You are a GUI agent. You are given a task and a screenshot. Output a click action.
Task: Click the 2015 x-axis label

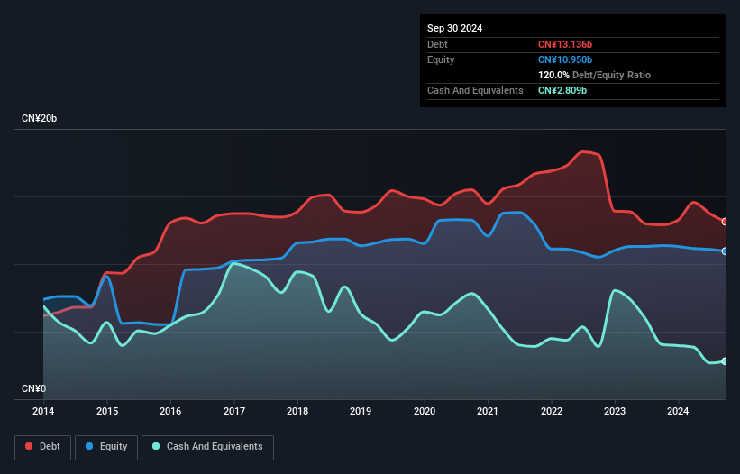107,411
